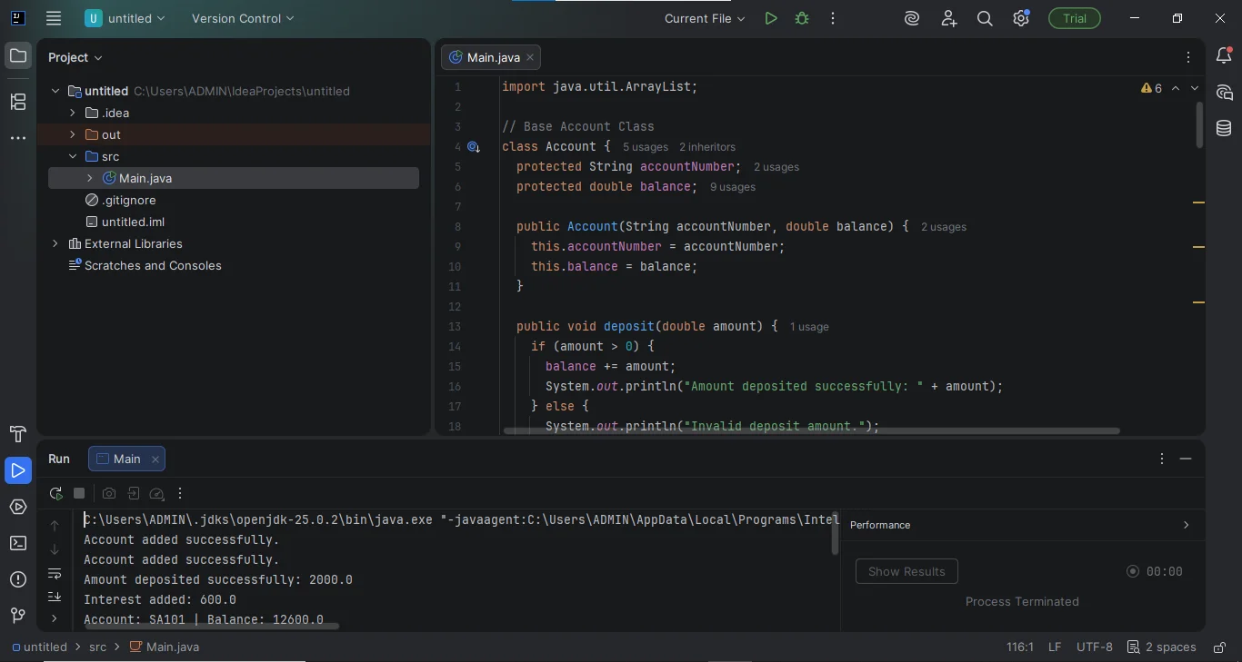Open the Database tool window
This screenshot has height=662, width=1242.
point(1224,129)
